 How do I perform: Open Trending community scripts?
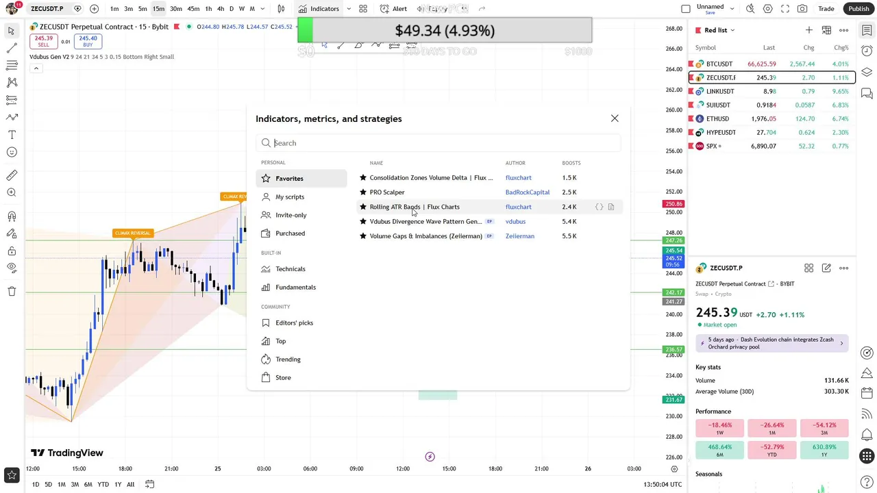(301, 359)
